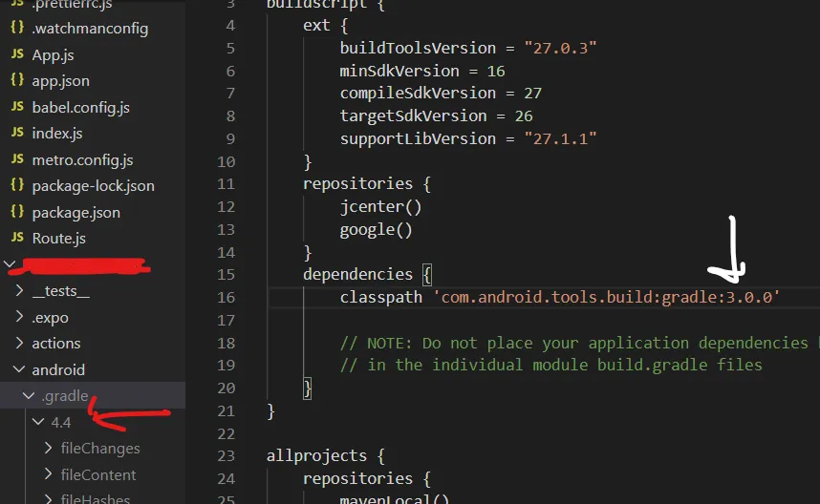
Task: Click the JS icon beside App.js
Action: [x=17, y=53]
